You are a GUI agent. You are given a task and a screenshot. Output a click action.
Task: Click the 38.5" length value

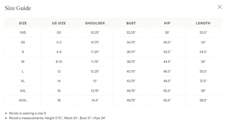[203, 100]
